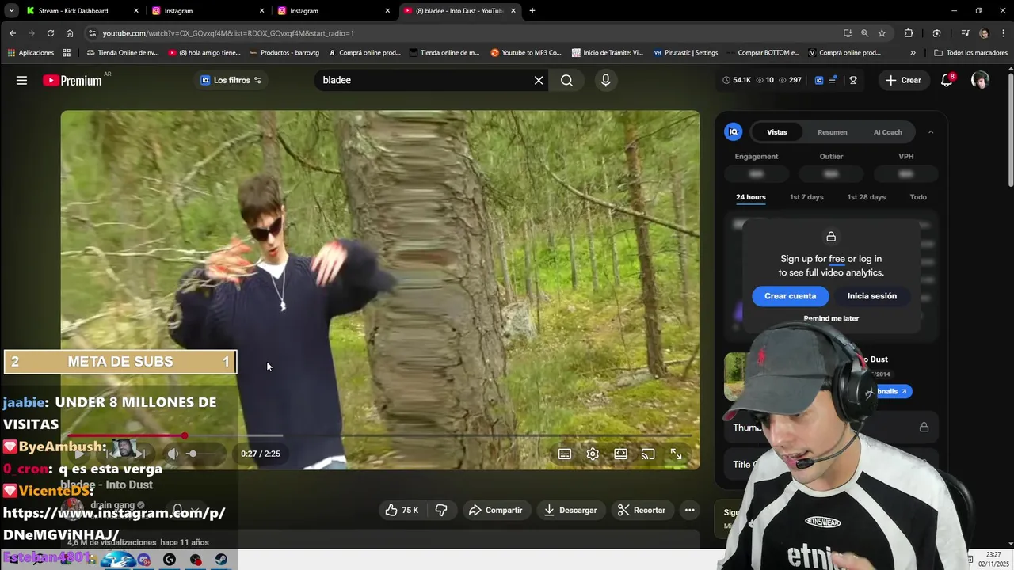
Task: Collapse the vidIQ panel chevron
Action: coord(931,132)
